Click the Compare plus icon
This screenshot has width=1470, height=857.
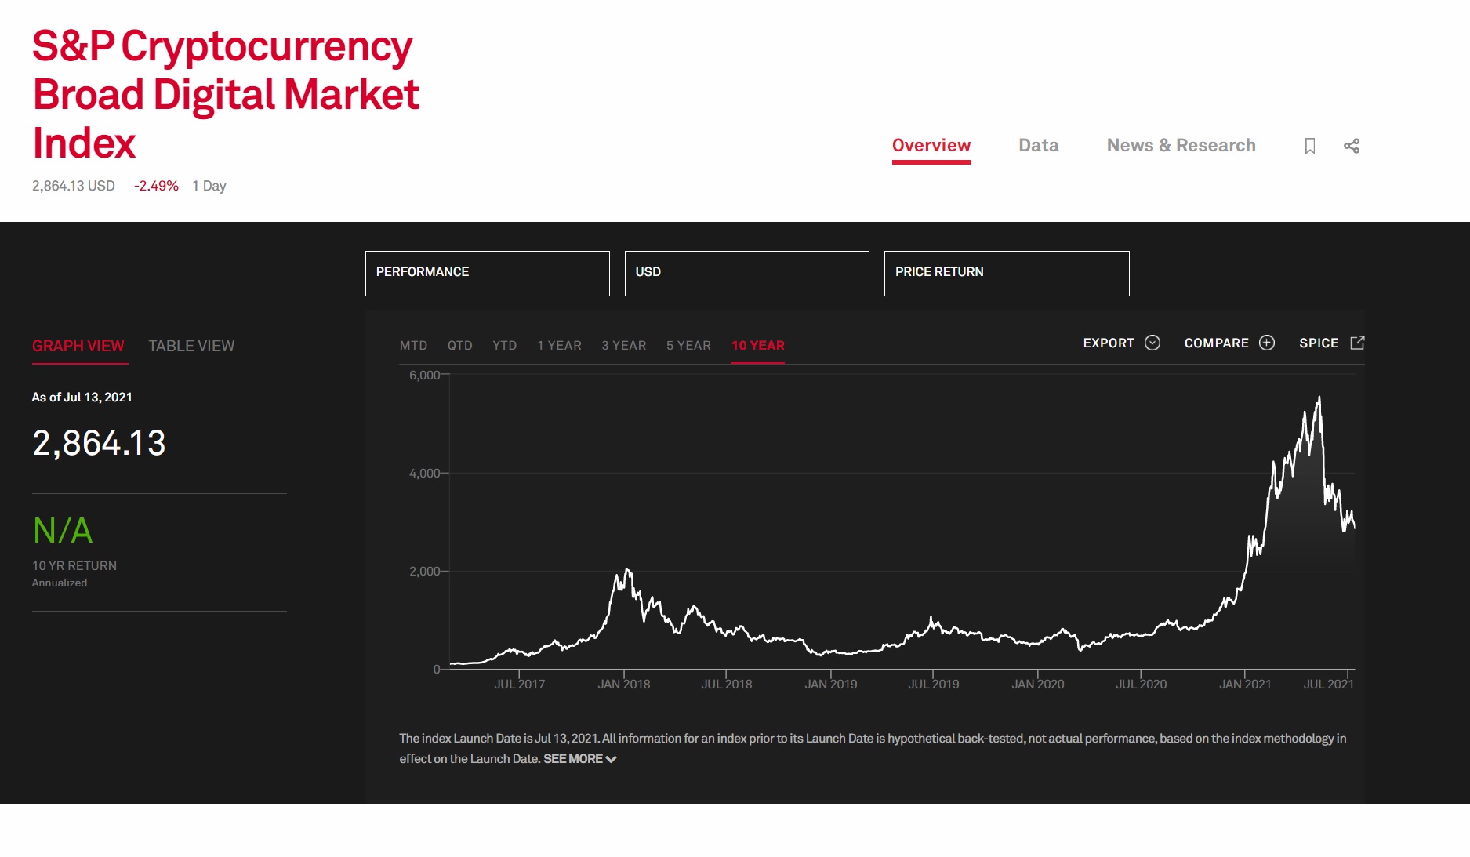(1267, 343)
